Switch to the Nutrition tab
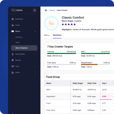 coord(57,35)
